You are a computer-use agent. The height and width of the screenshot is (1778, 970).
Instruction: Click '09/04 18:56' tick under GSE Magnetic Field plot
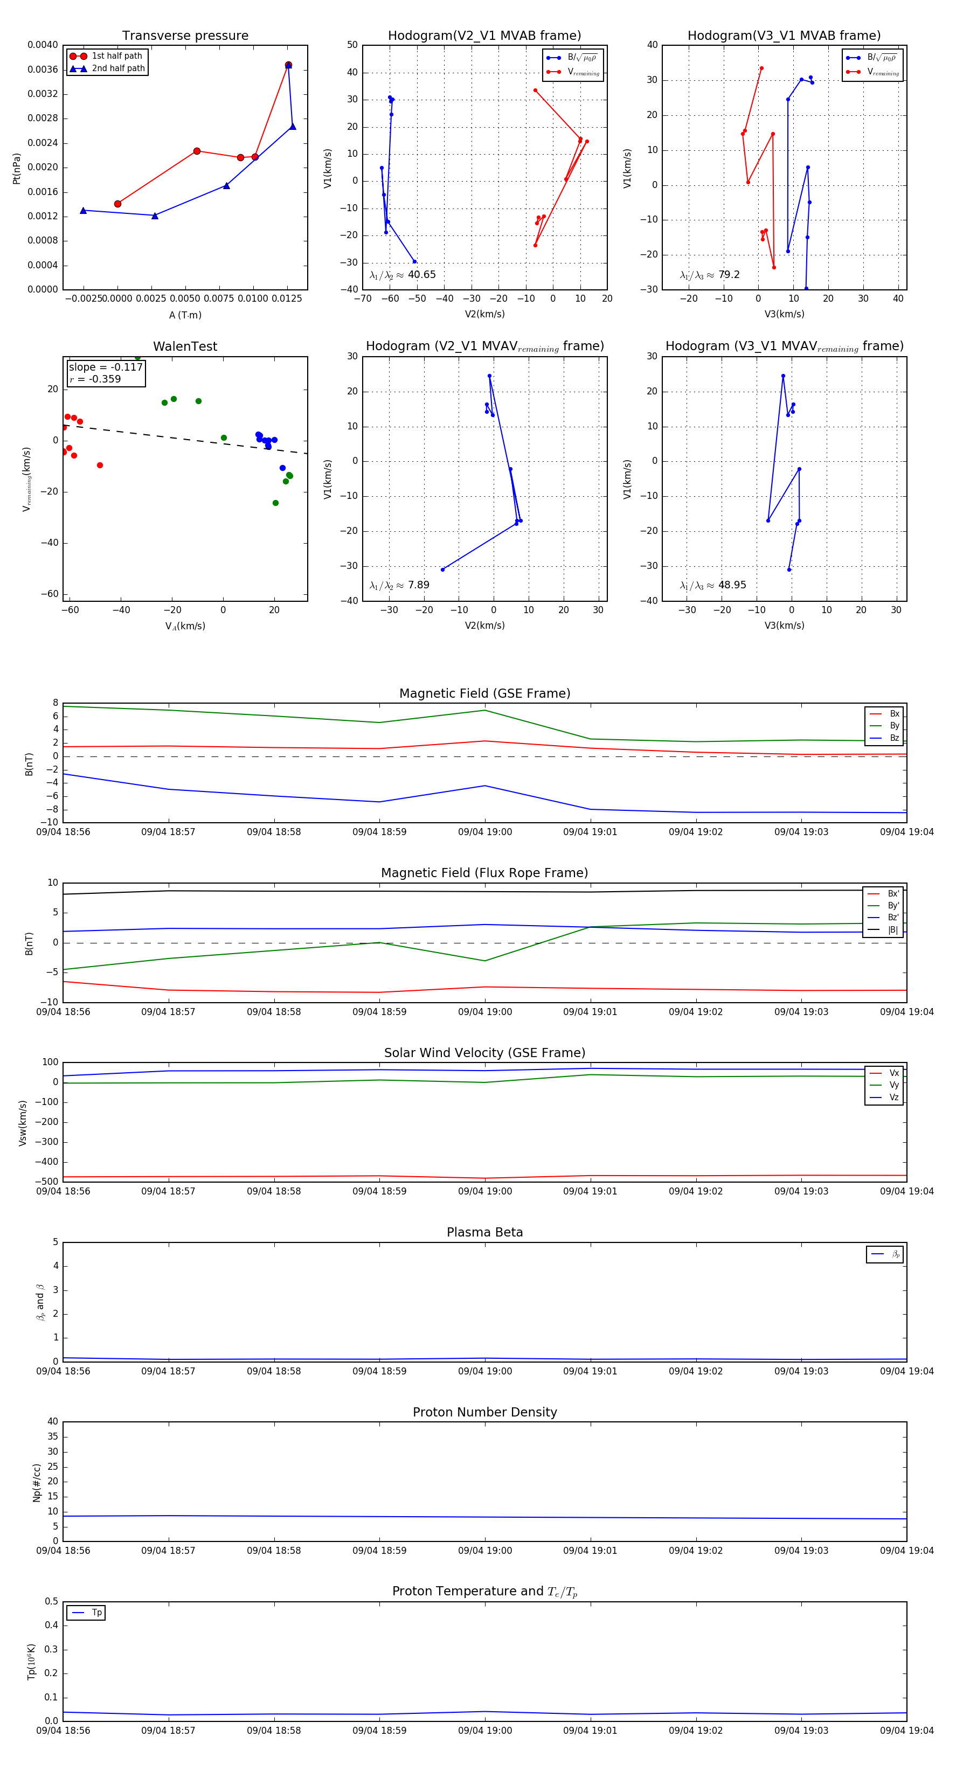coord(63,832)
